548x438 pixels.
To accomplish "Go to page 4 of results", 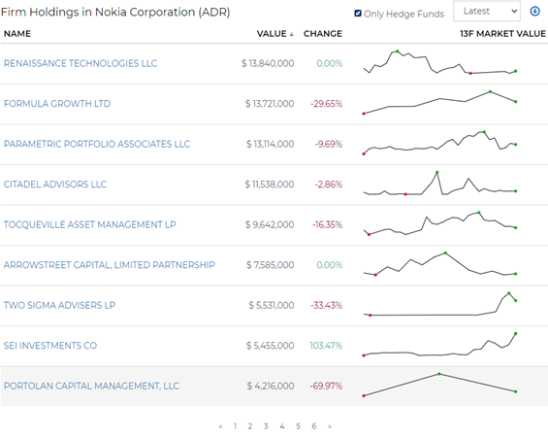I will pos(282,426).
